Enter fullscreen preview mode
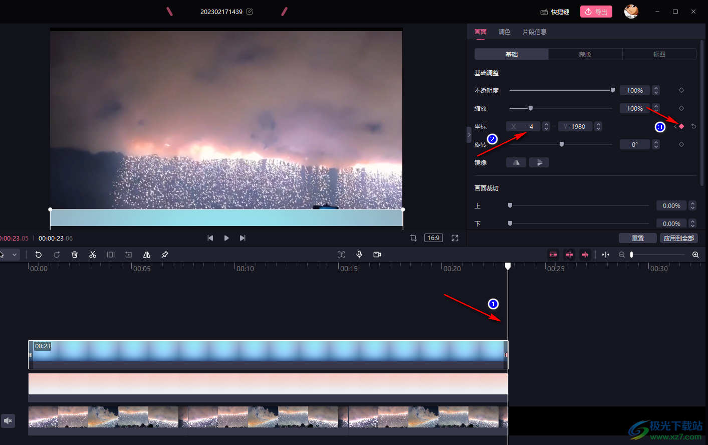 (x=455, y=238)
